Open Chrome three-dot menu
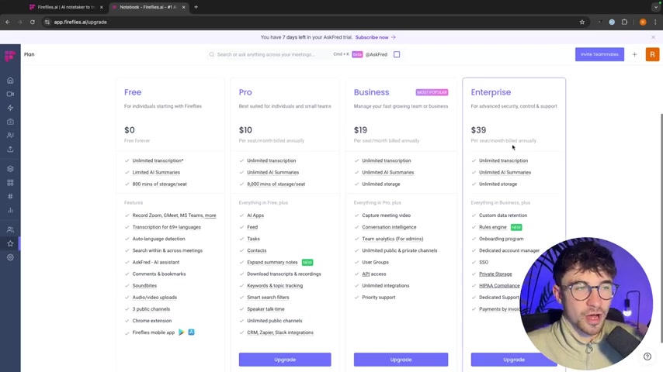The image size is (663, 372). 655,22
